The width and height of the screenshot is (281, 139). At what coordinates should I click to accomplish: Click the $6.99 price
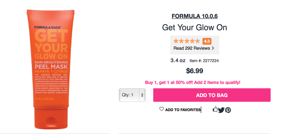point(195,71)
